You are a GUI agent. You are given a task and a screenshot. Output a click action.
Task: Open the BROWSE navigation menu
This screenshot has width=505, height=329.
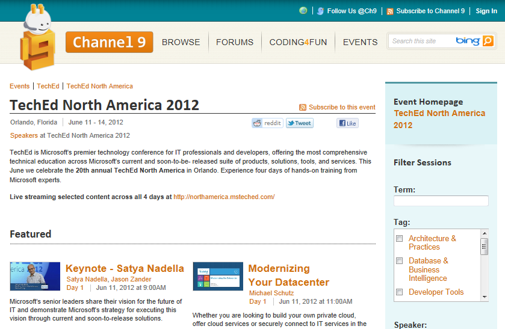click(181, 42)
